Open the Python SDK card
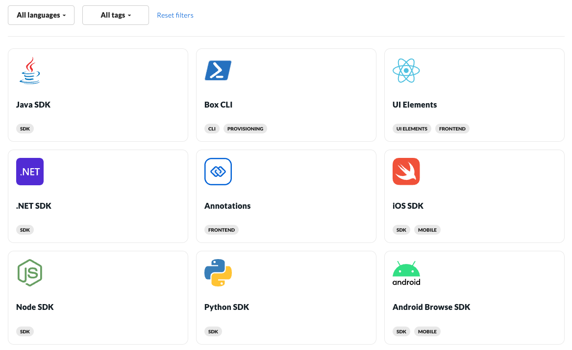Image resolution: width=572 pixels, height=350 pixels. pos(226,306)
